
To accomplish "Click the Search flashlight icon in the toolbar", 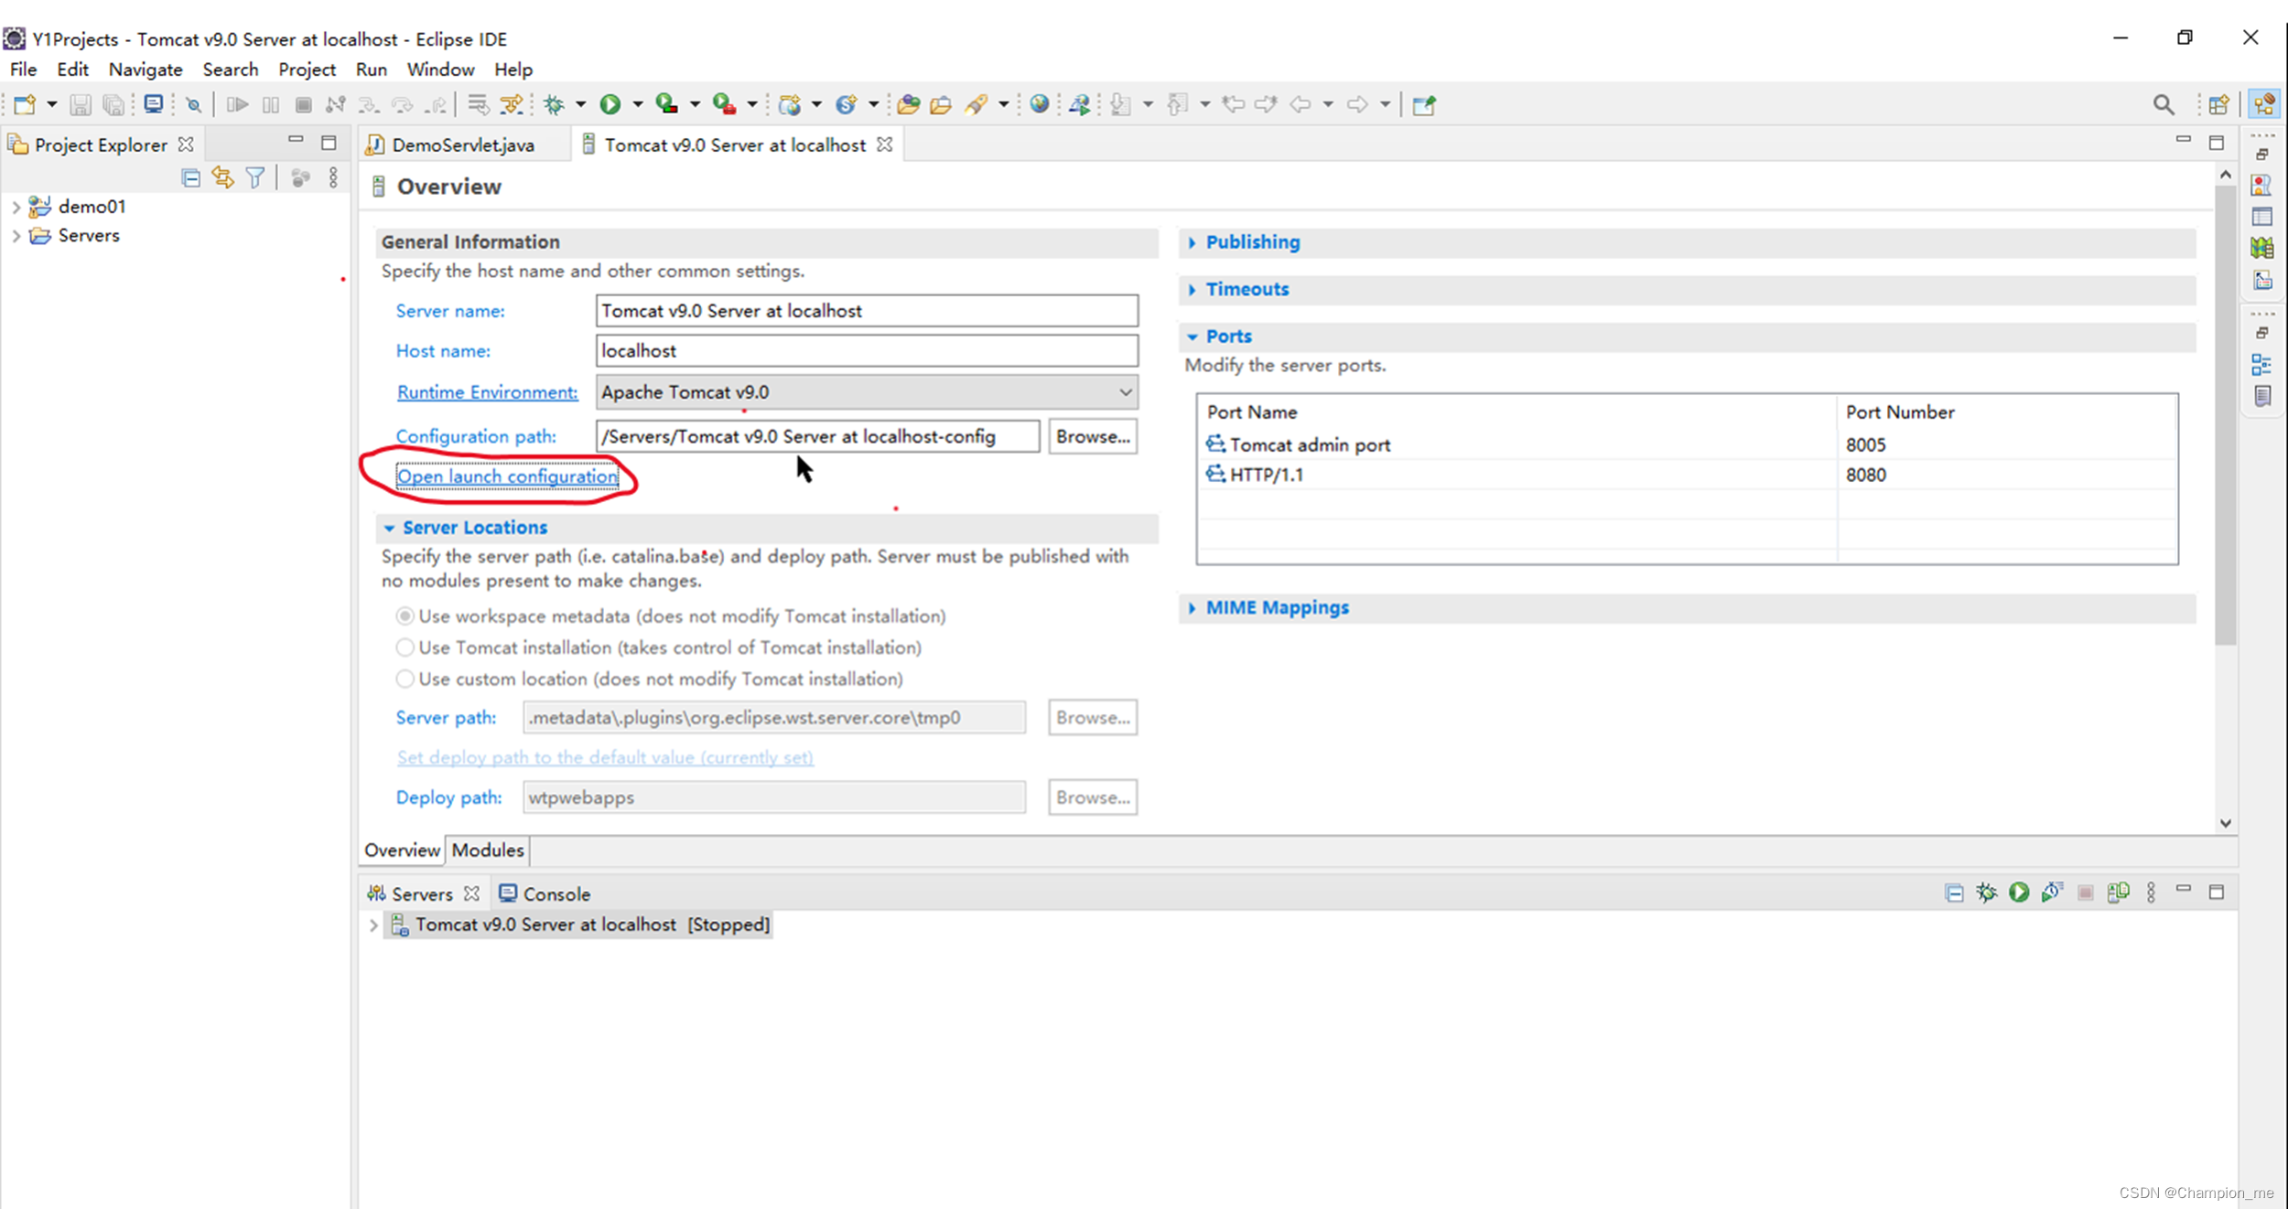I will pyautogui.click(x=976, y=105).
